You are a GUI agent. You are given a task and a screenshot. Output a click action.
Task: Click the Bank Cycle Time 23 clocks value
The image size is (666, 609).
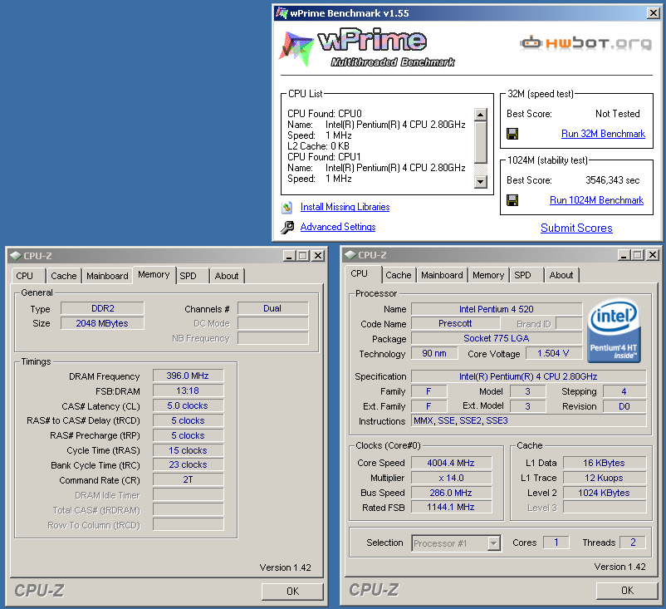pos(188,464)
